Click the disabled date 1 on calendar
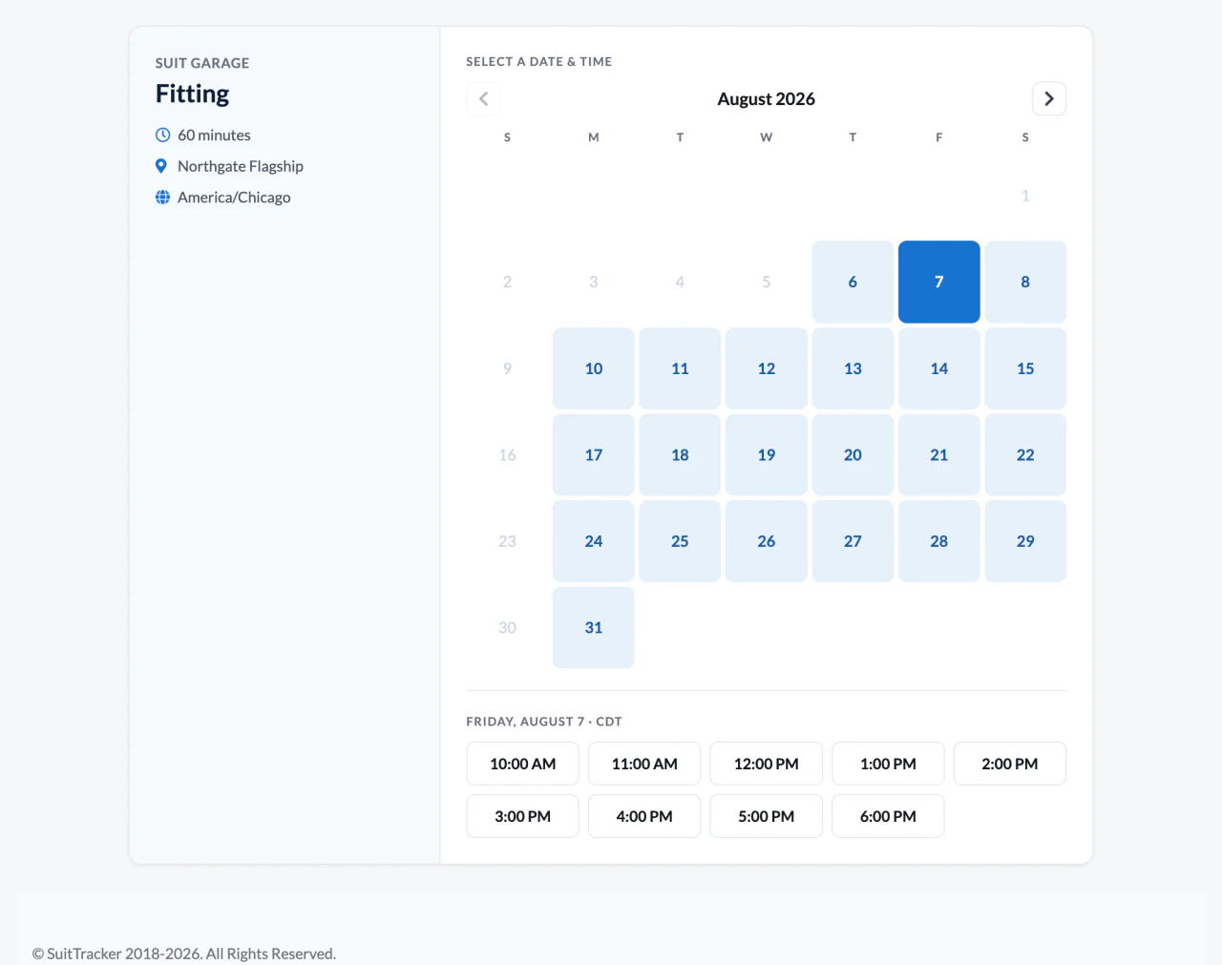1222x965 pixels. point(1025,196)
